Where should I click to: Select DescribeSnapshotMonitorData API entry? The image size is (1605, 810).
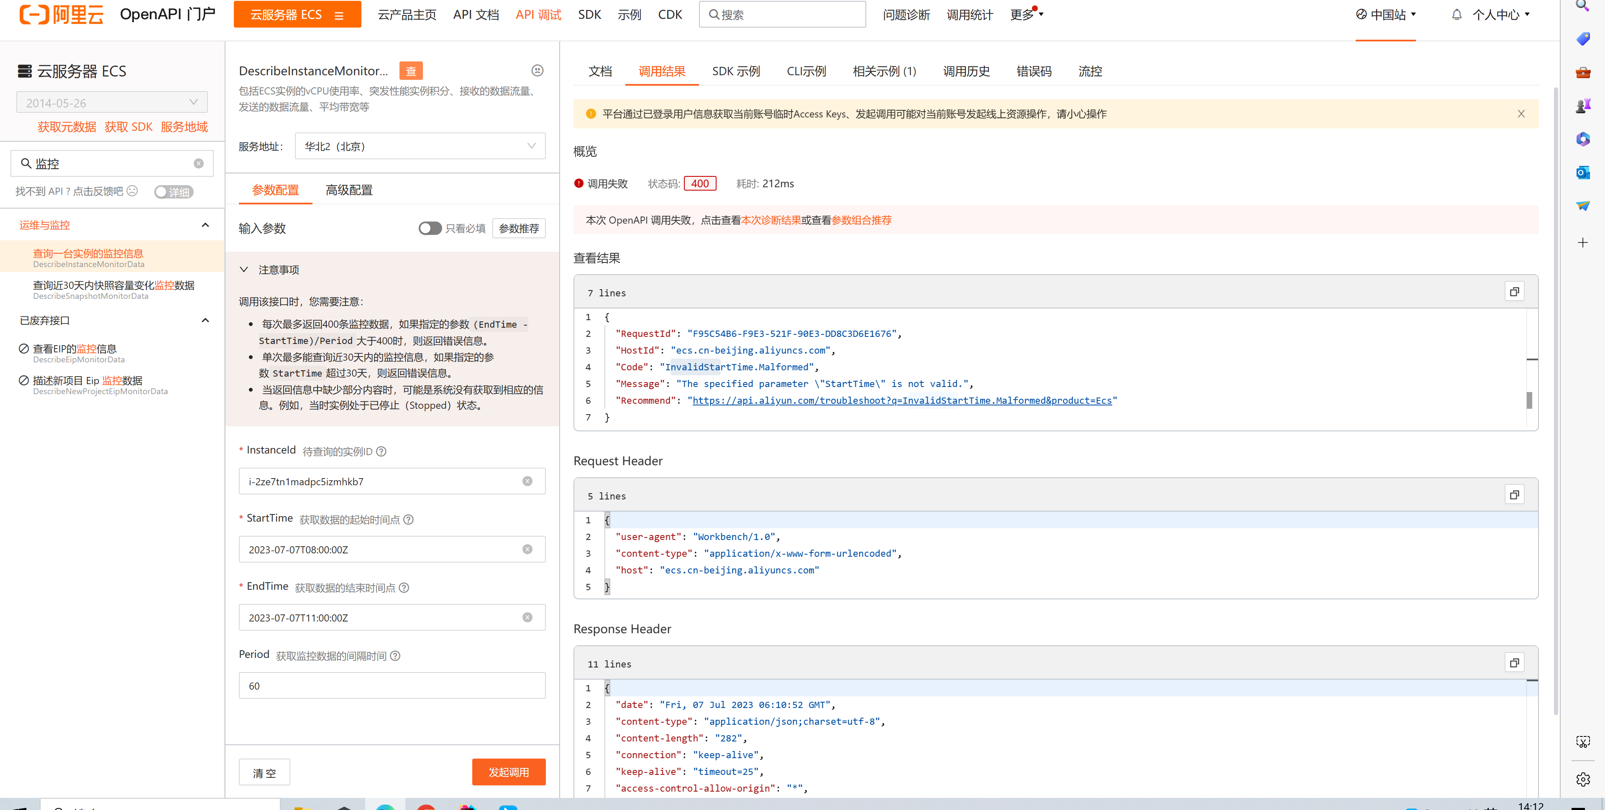click(x=113, y=290)
